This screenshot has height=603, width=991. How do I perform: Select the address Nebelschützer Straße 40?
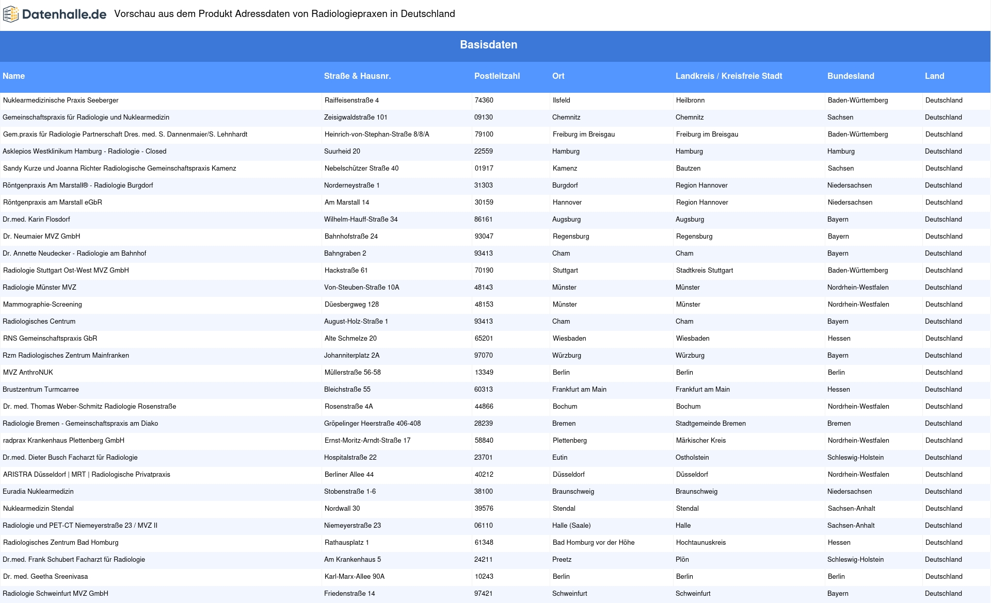361,169
